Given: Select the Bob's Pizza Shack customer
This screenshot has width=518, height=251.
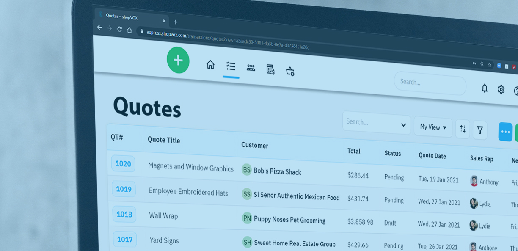Looking at the screenshot, I should 277,171.
